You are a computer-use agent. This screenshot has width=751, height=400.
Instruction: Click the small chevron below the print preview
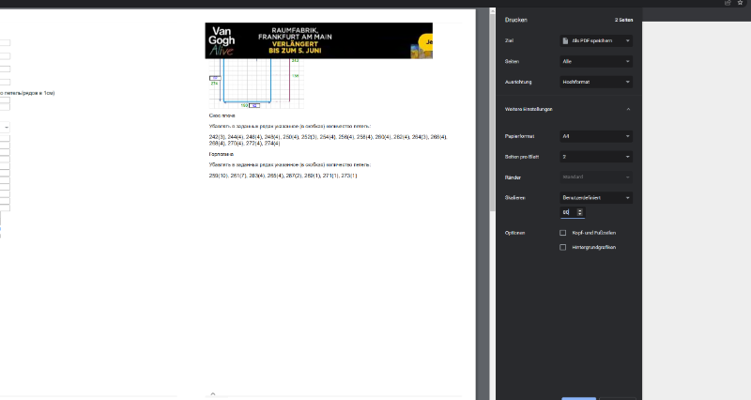pos(213,393)
